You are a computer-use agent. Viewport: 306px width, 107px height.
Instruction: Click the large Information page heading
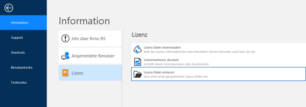(x=84, y=21)
